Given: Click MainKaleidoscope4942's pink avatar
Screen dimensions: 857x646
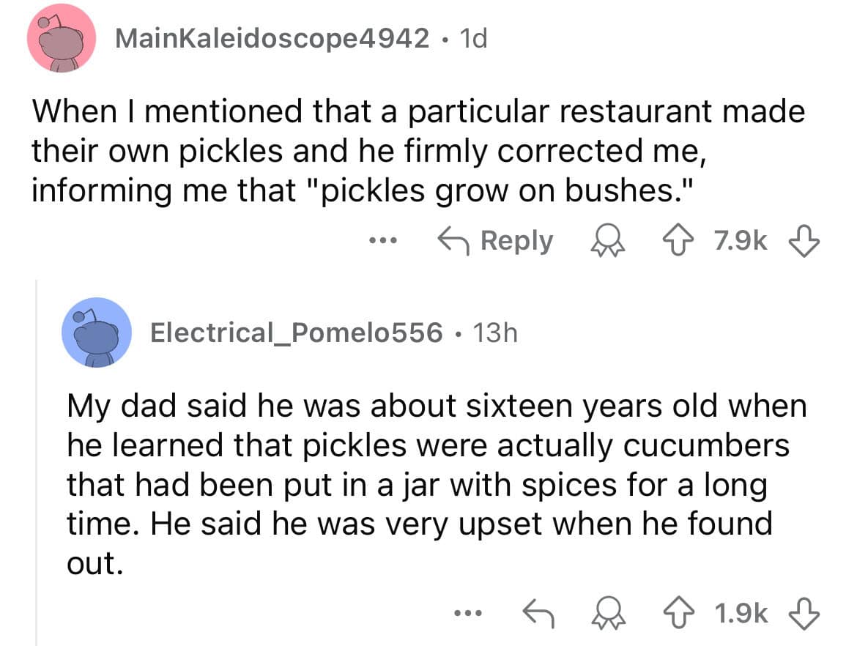Looking at the screenshot, I should (x=62, y=37).
